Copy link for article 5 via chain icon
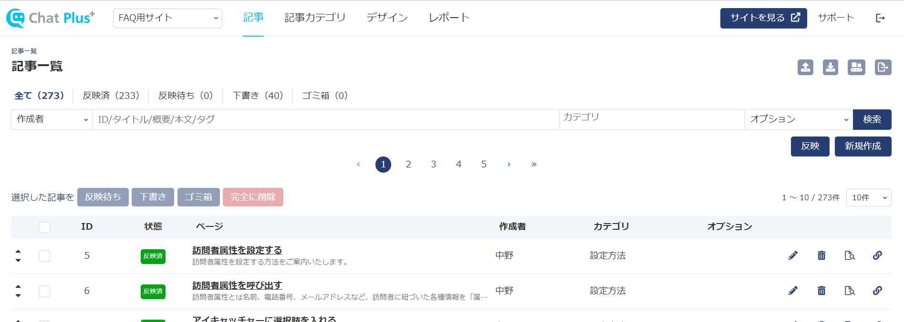Screen dimensions: 904x322 877,255
